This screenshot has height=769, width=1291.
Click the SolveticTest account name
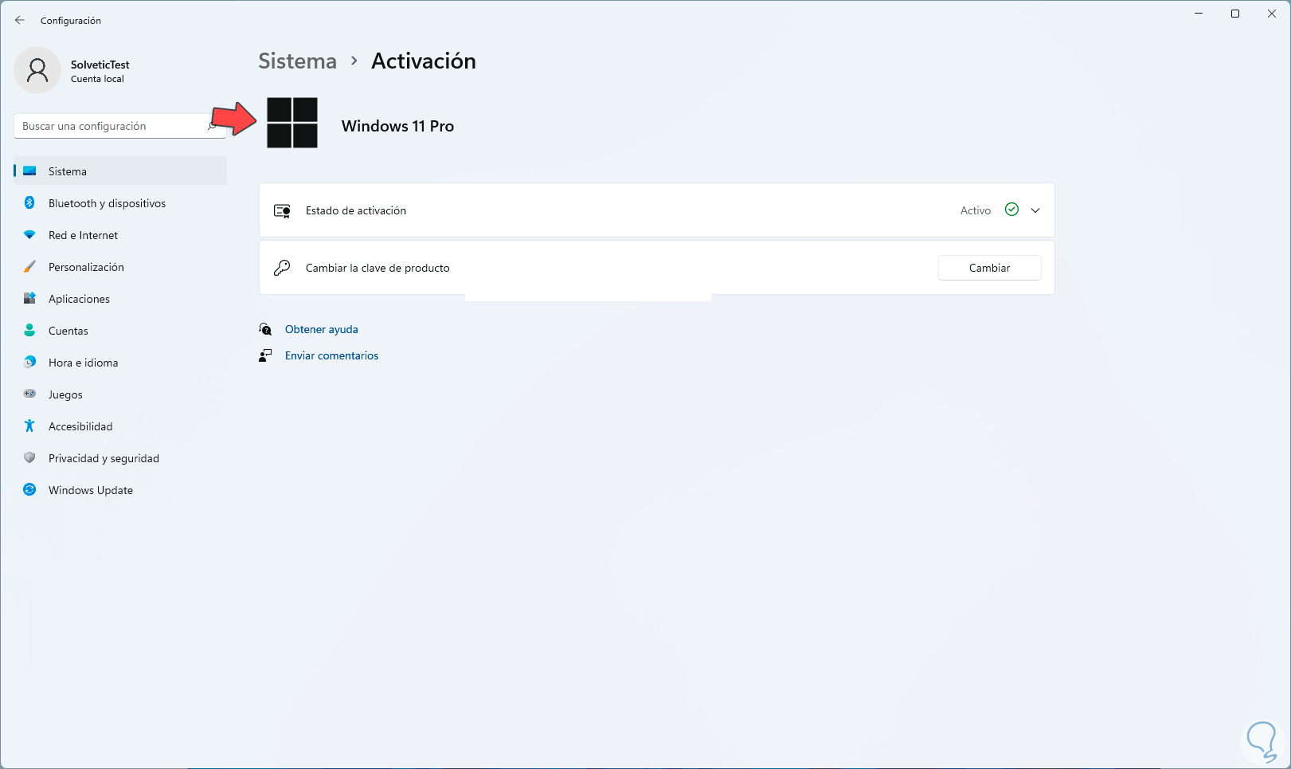100,65
